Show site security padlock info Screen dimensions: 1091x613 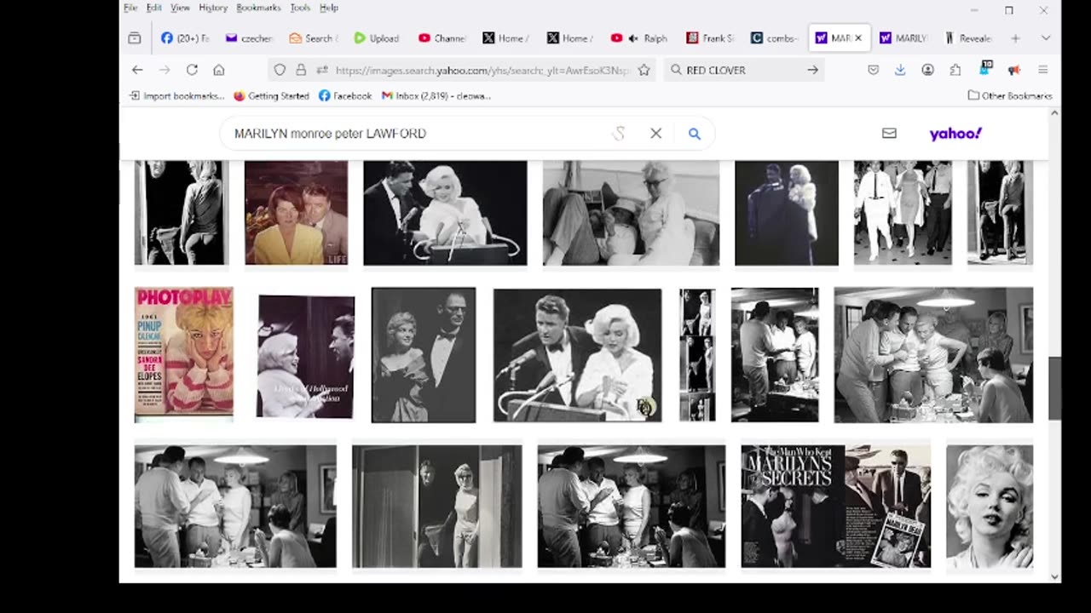[301, 70]
